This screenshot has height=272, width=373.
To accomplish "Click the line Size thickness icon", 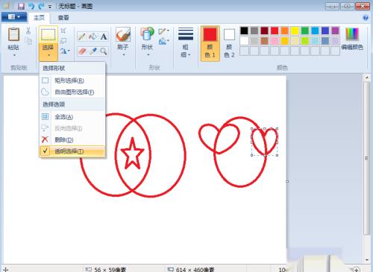I will (186, 34).
